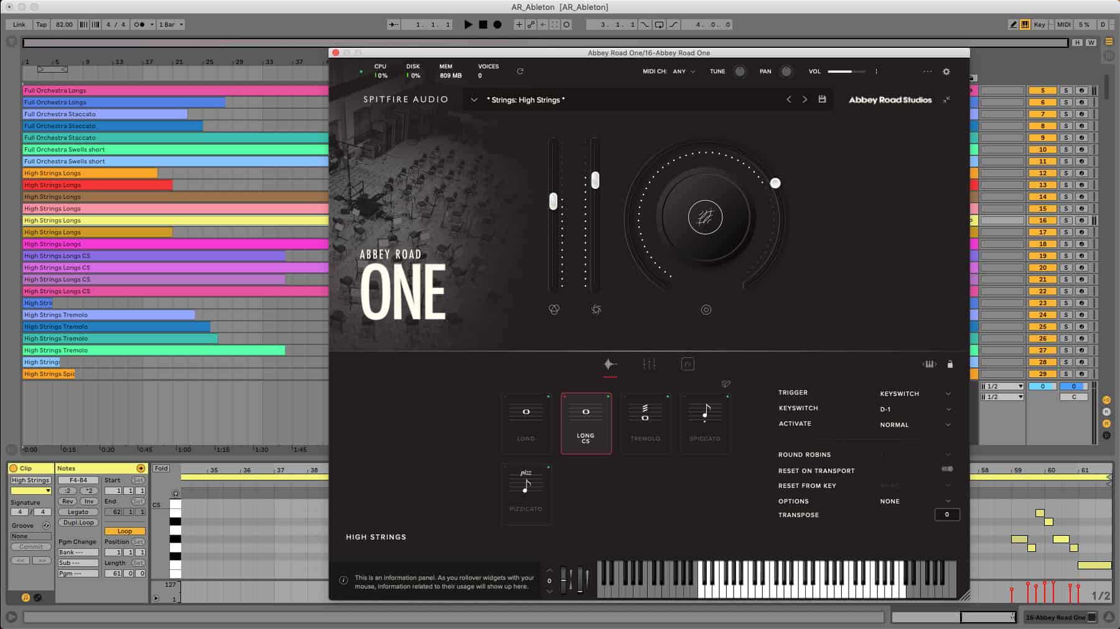Toggle the clip Loop button
Viewport: 1120px width, 629px height.
(x=124, y=531)
